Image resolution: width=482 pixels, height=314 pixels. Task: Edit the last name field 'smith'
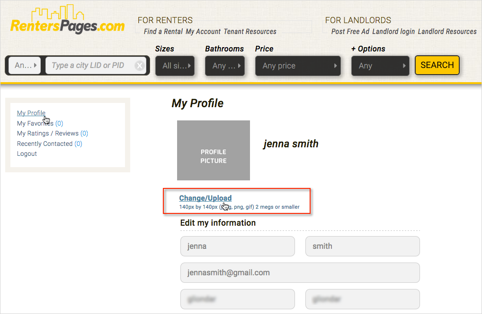(362, 246)
